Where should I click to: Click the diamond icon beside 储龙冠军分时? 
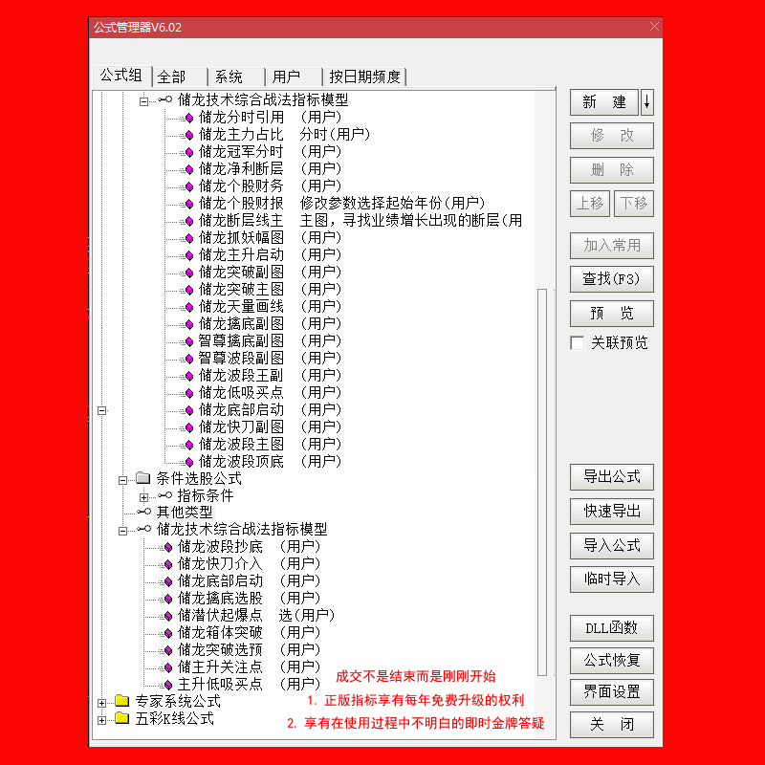click(x=189, y=153)
